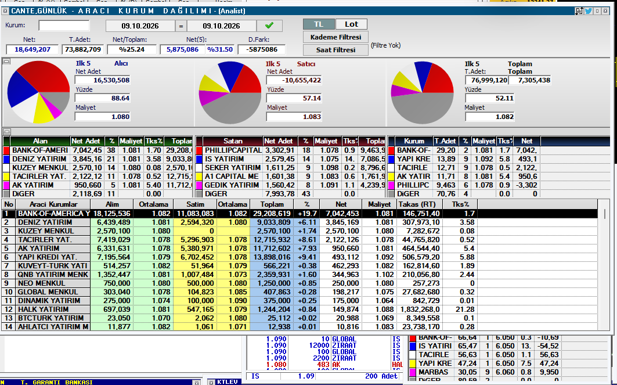Click the start date field left of equals
This screenshot has width=617, height=385.
click(140, 26)
